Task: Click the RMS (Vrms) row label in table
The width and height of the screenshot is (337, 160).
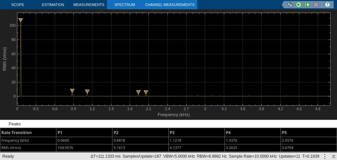Action: coord(11,148)
